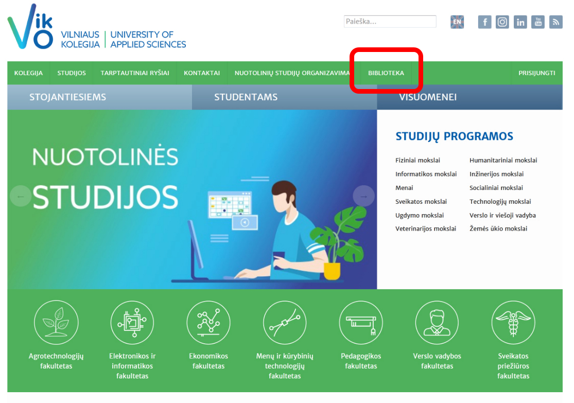Click the Ekonomikos fakultetas chart icon

[x=208, y=323]
